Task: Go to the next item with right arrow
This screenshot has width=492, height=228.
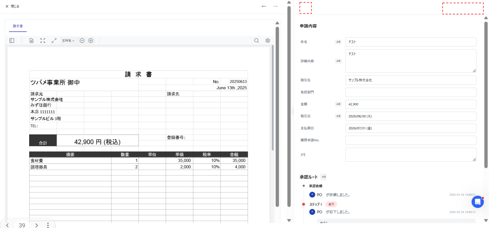Action: tap(275, 6)
